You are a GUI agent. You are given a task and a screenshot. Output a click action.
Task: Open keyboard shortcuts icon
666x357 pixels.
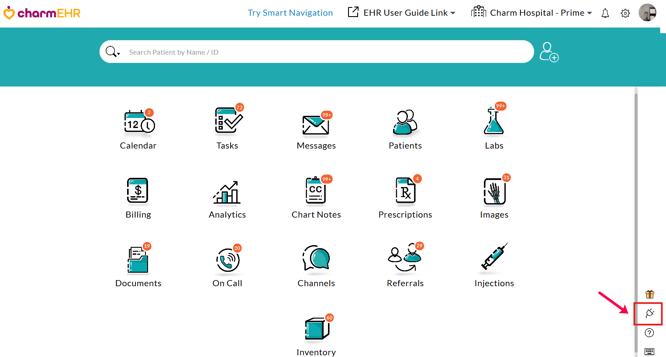pos(649,351)
